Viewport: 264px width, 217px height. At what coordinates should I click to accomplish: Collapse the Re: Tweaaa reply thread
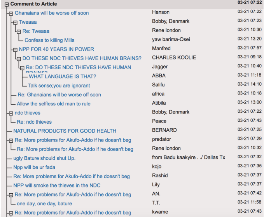18,31
